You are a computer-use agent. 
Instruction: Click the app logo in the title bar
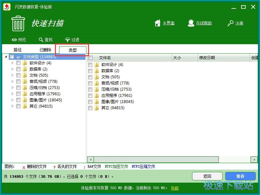coord(7,7)
